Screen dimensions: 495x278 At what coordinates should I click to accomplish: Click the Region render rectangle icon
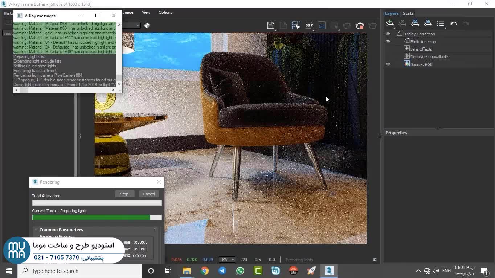tap(322, 25)
